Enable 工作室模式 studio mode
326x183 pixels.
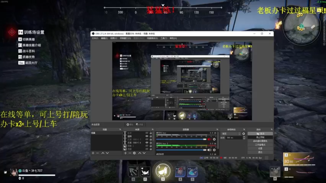pyautogui.click(x=260, y=145)
